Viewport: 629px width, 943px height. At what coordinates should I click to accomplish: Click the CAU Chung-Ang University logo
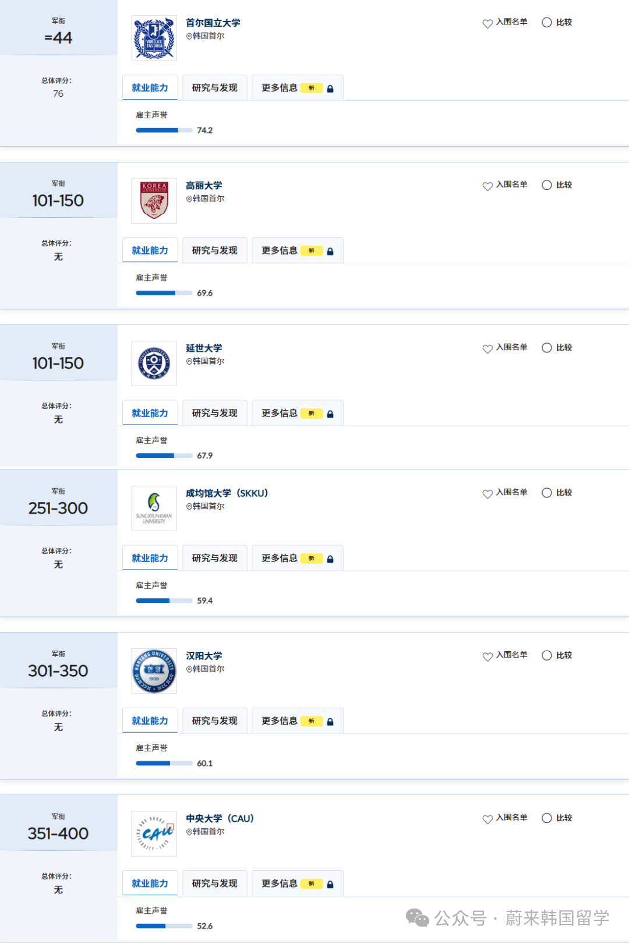154,833
